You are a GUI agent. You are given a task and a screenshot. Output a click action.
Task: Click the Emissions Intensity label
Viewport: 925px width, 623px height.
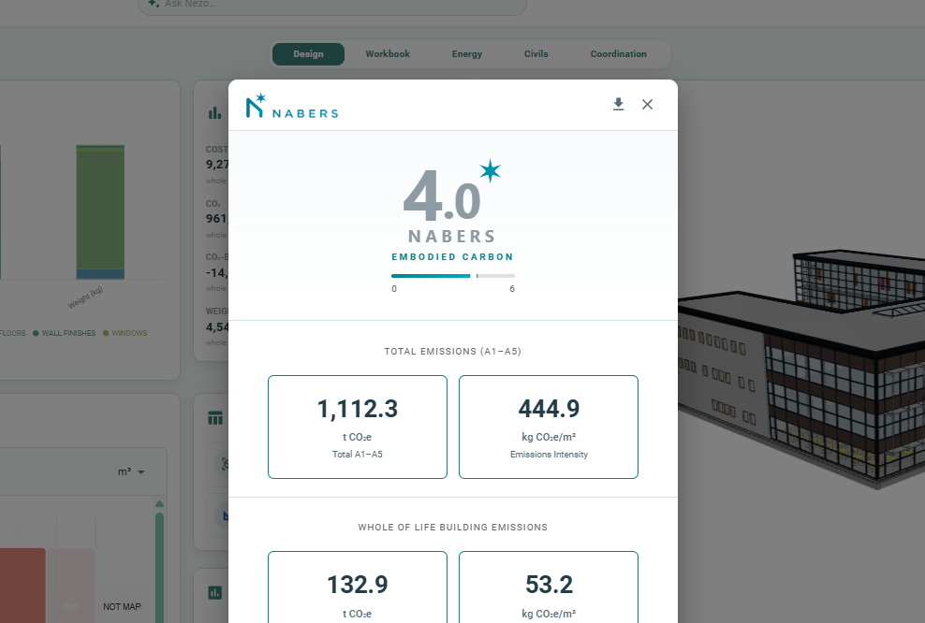[549, 455]
